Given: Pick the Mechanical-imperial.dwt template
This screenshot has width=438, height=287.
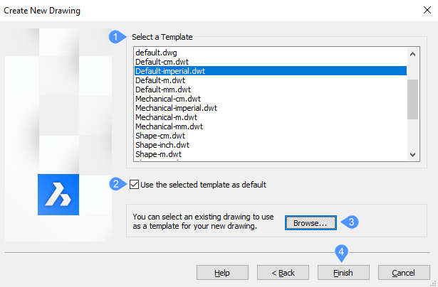Looking at the screenshot, I should click(176, 108).
